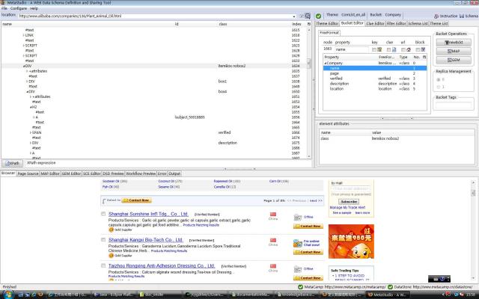Toggle the url checkbox for node property

point(403,49)
